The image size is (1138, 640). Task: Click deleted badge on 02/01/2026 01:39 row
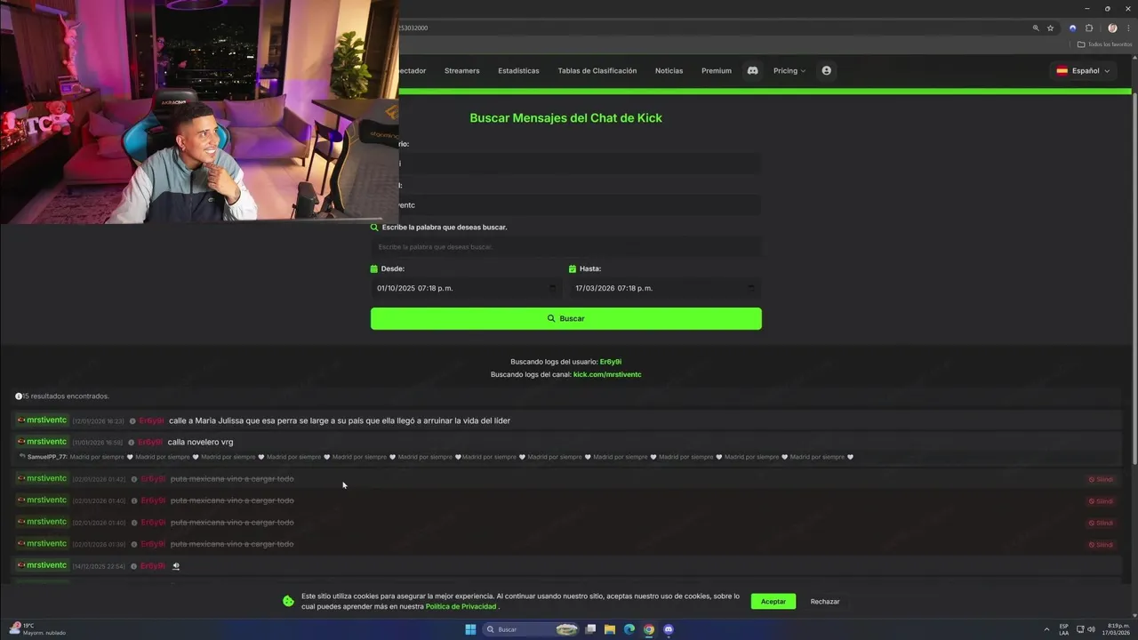(x=1102, y=544)
